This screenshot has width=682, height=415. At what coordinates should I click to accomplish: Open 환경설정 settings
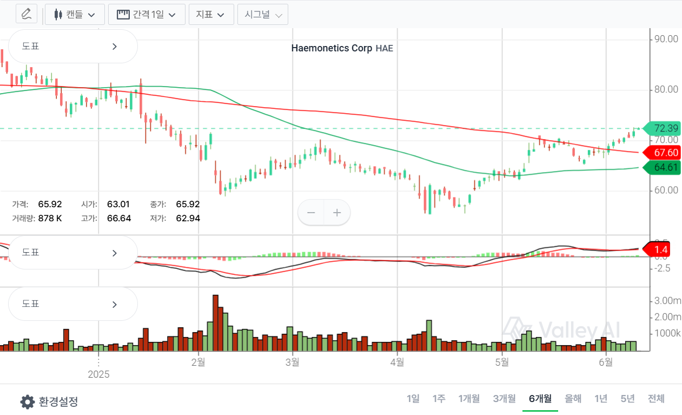(x=49, y=401)
